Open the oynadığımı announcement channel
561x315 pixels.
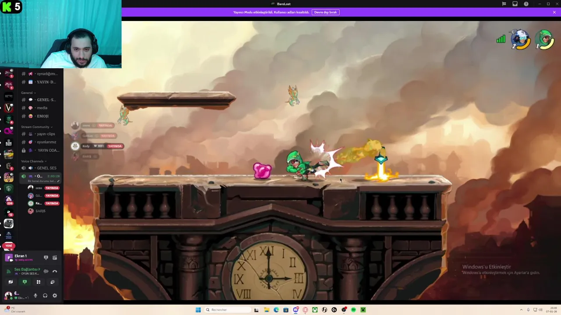[40, 73]
